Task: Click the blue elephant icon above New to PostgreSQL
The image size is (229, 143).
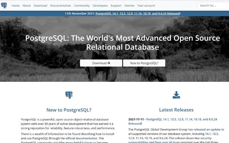Action: tap(69, 95)
